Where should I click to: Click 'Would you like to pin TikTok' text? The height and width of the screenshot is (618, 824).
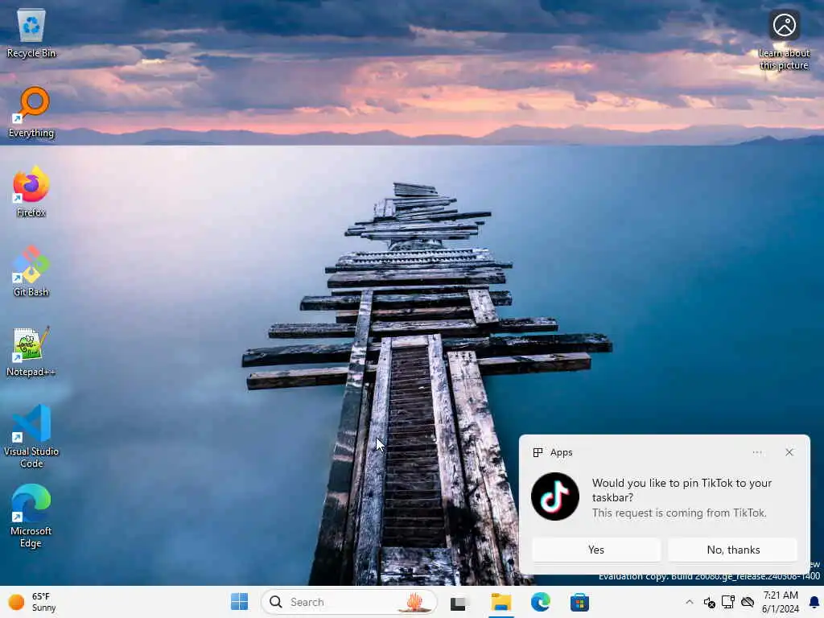tap(682, 490)
